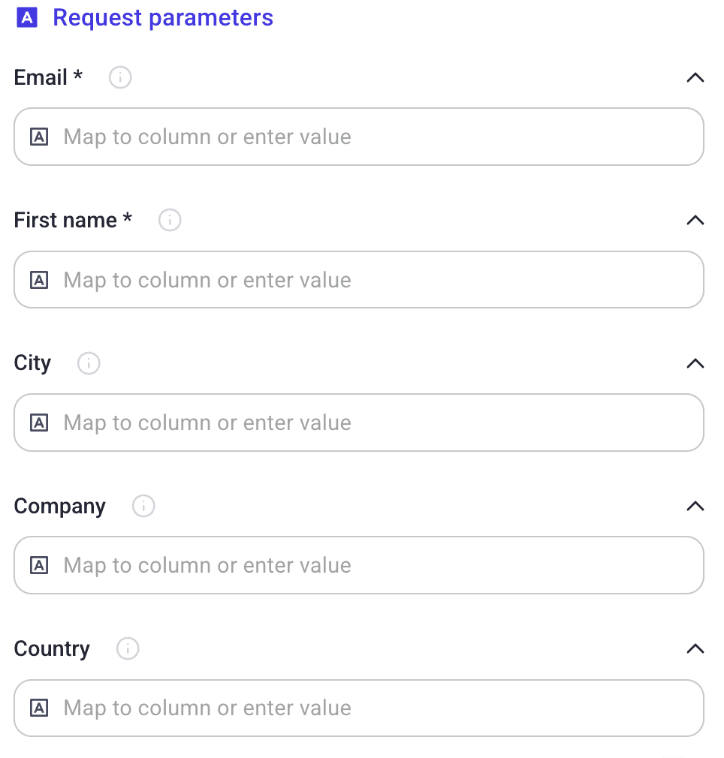
Task: Open the Email field info tooltip
Action: pos(119,77)
